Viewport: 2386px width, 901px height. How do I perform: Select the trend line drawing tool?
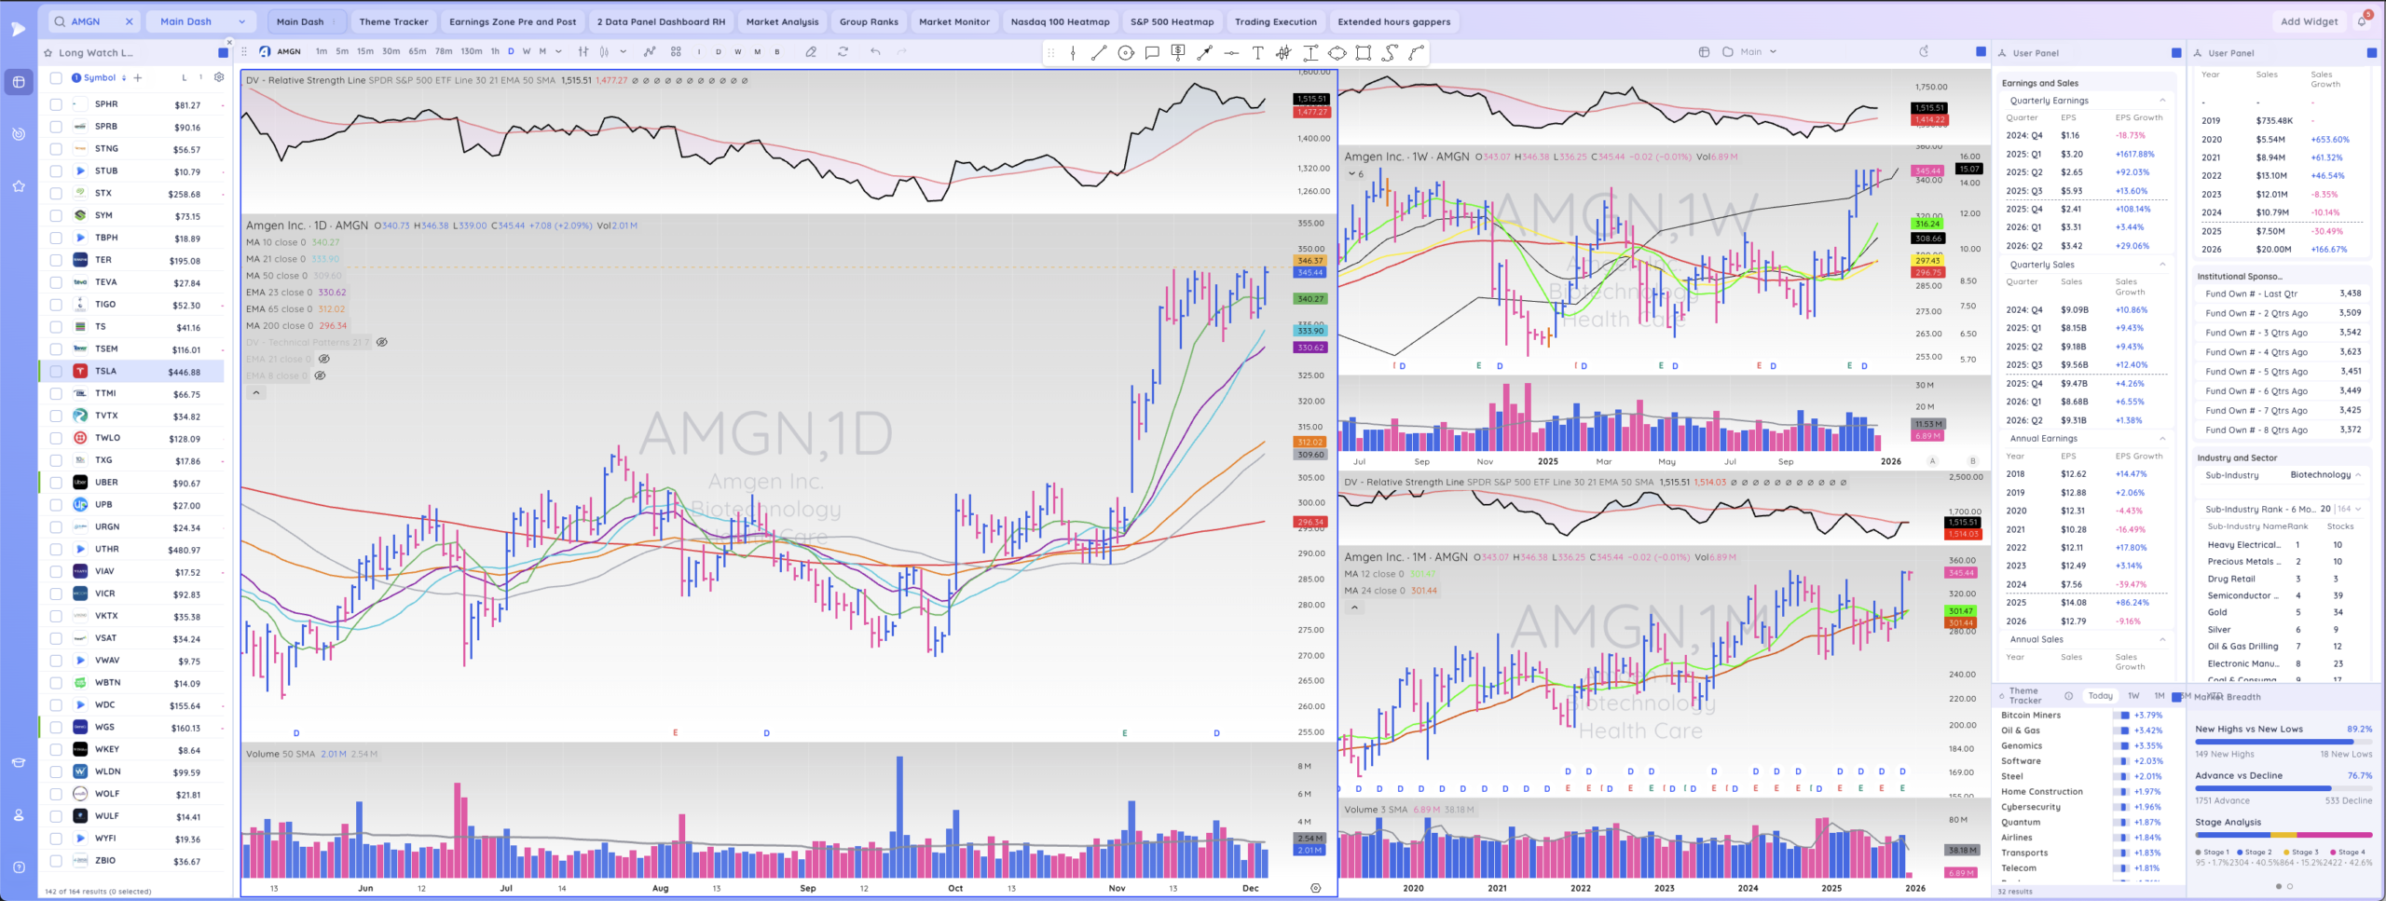(x=1099, y=53)
